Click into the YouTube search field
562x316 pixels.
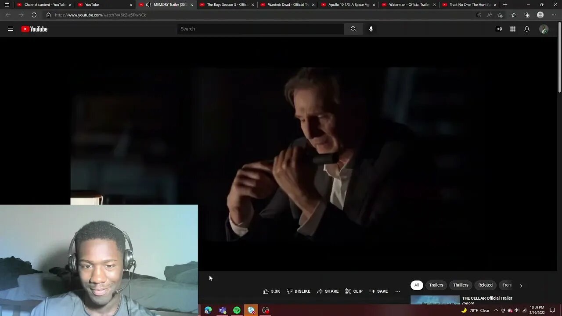pyautogui.click(x=261, y=29)
